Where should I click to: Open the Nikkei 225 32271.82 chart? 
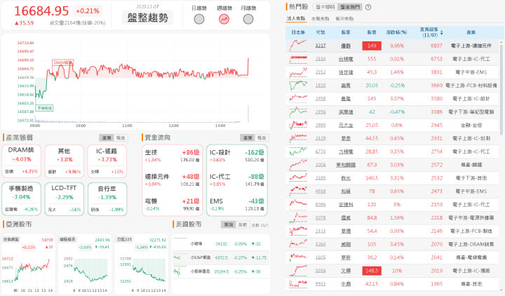pyautogui.click(x=142, y=264)
